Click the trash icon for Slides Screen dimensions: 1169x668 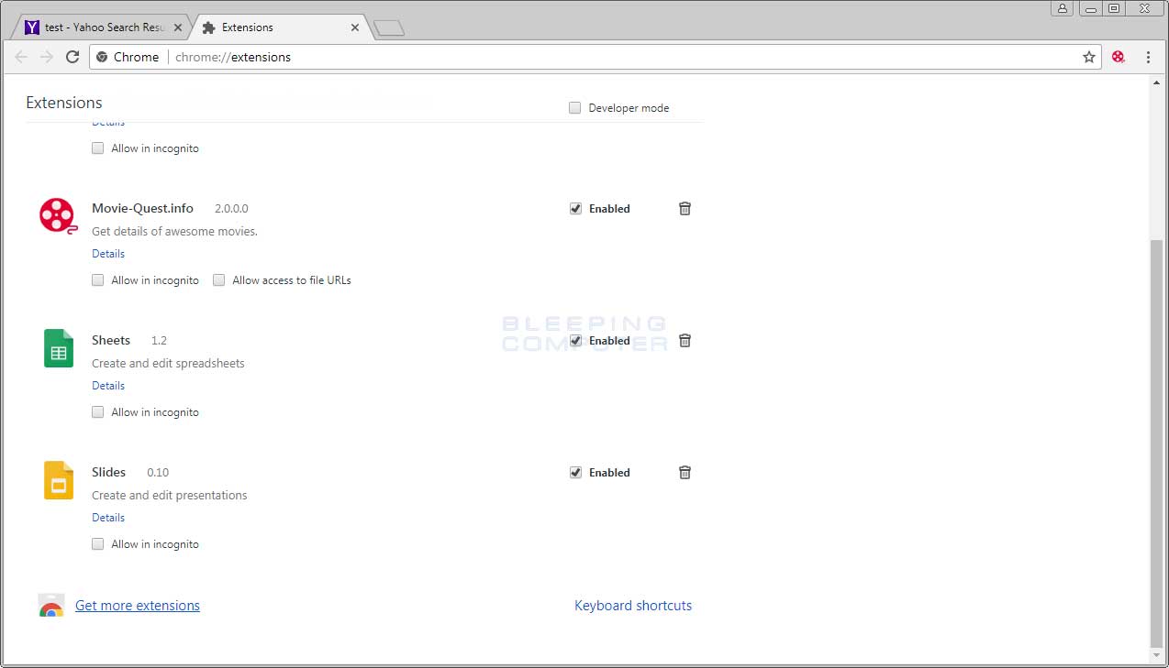point(685,472)
